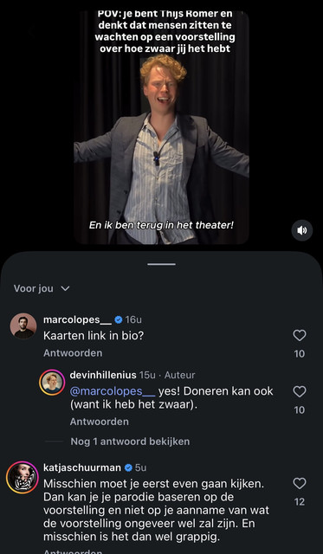Tap the comments sheet drag handle
The height and width of the screenshot is (554, 323).
(x=161, y=264)
